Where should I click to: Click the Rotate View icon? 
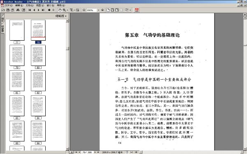tap(127, 10)
